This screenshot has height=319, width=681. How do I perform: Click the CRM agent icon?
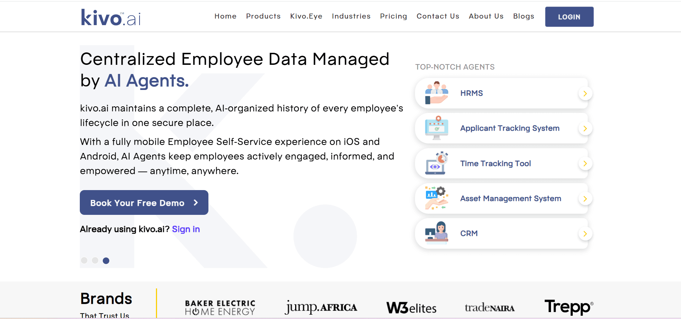[x=436, y=233]
